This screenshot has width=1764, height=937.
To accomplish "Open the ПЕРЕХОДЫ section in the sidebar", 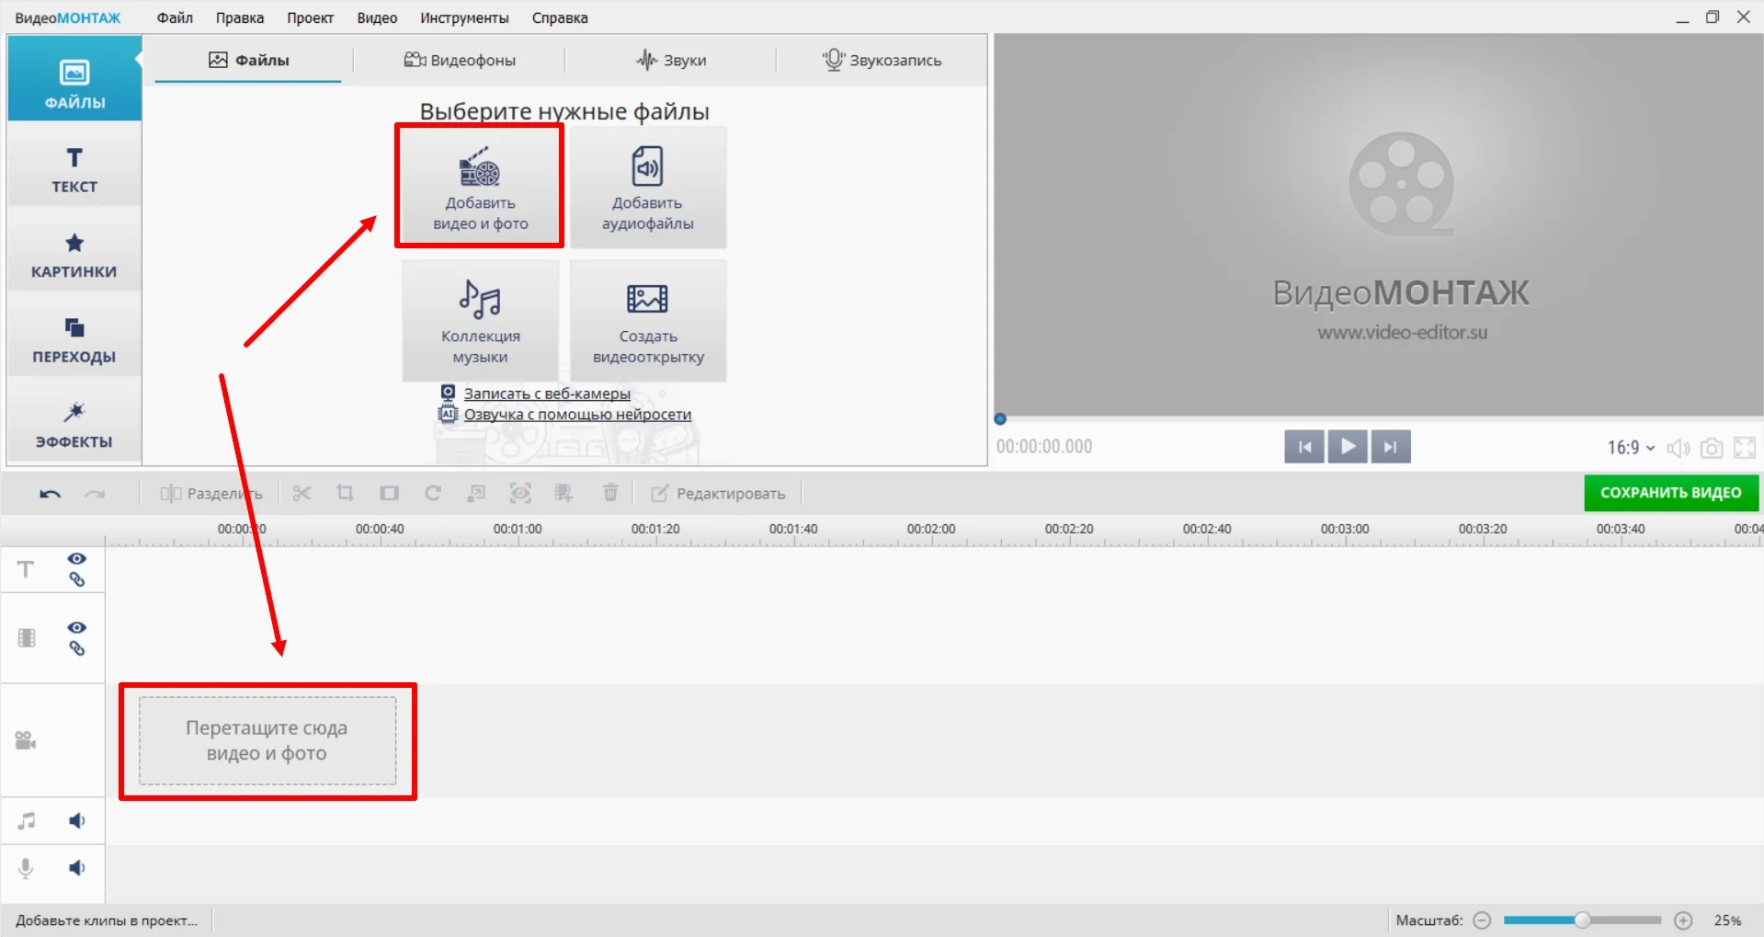I will 74,339.
